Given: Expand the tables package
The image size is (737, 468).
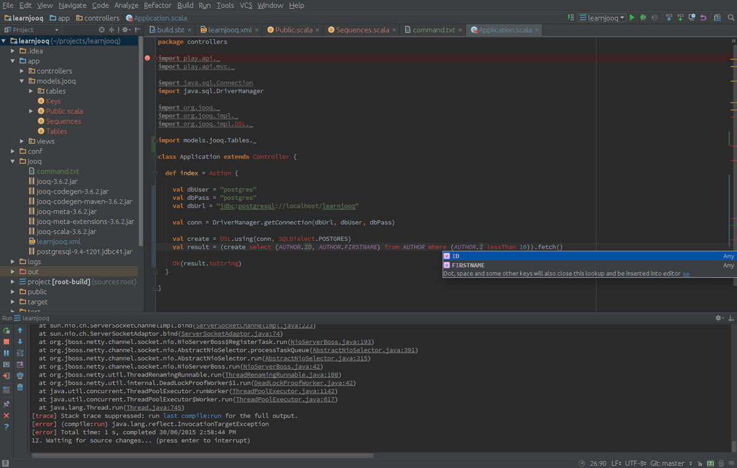Looking at the screenshot, I should (x=31, y=91).
